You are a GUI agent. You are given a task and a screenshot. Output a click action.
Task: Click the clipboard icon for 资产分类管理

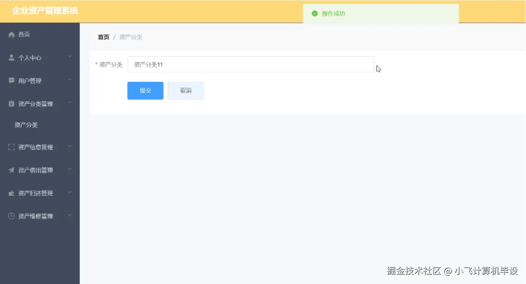(x=11, y=104)
